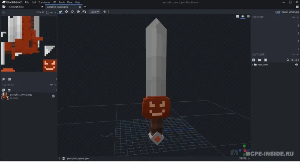Add a new tab with plus icon

(85, 7)
